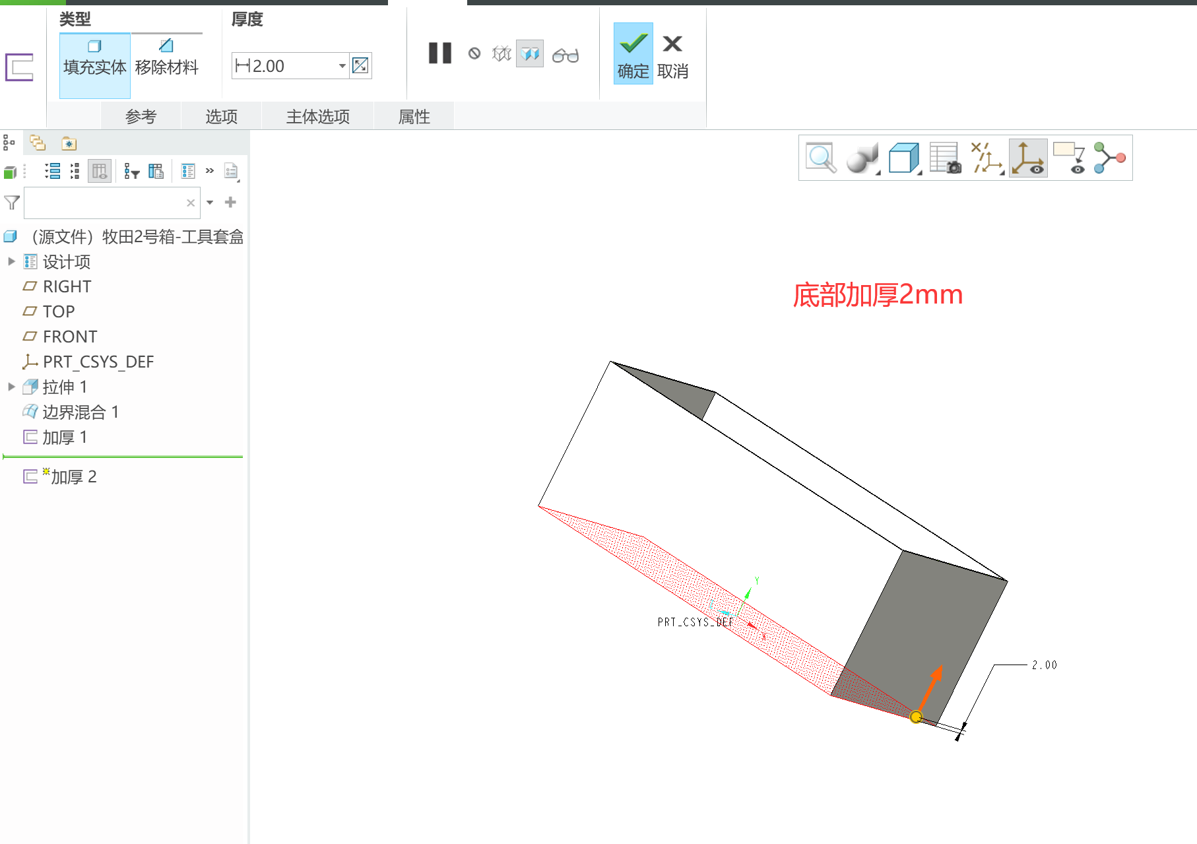The image size is (1197, 844).
Task: Switch to the favorites folder panel tab
Action: pyautogui.click(x=69, y=143)
